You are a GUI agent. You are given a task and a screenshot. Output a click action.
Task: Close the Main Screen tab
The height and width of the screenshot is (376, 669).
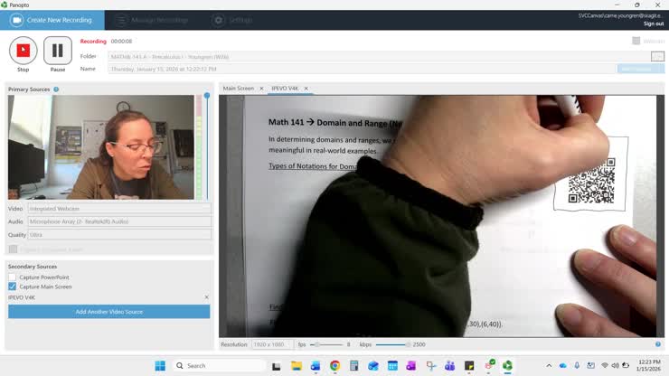(261, 89)
